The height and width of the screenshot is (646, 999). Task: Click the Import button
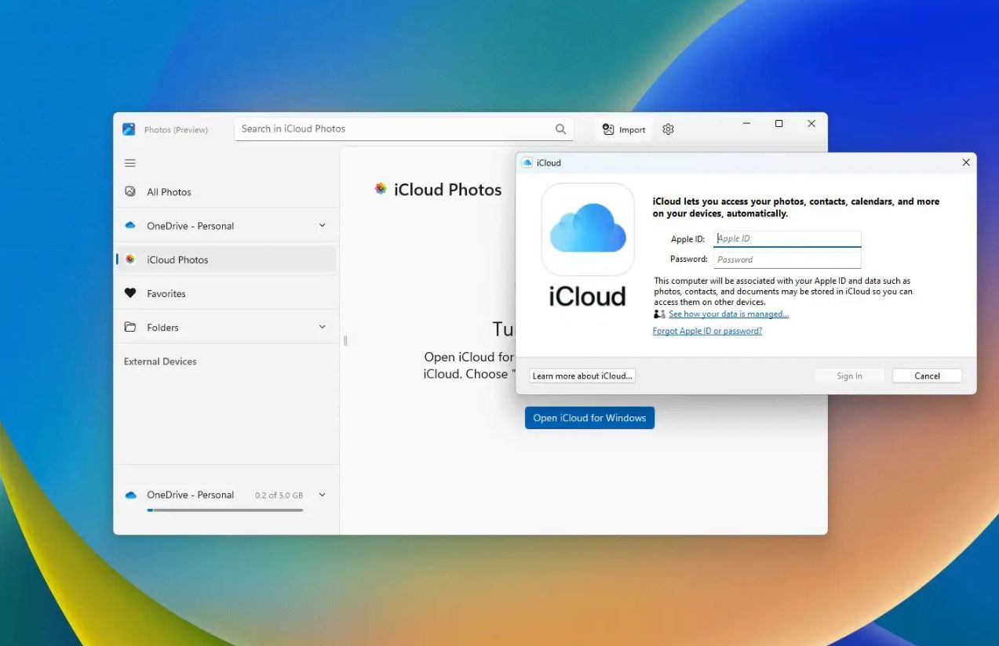pos(624,129)
